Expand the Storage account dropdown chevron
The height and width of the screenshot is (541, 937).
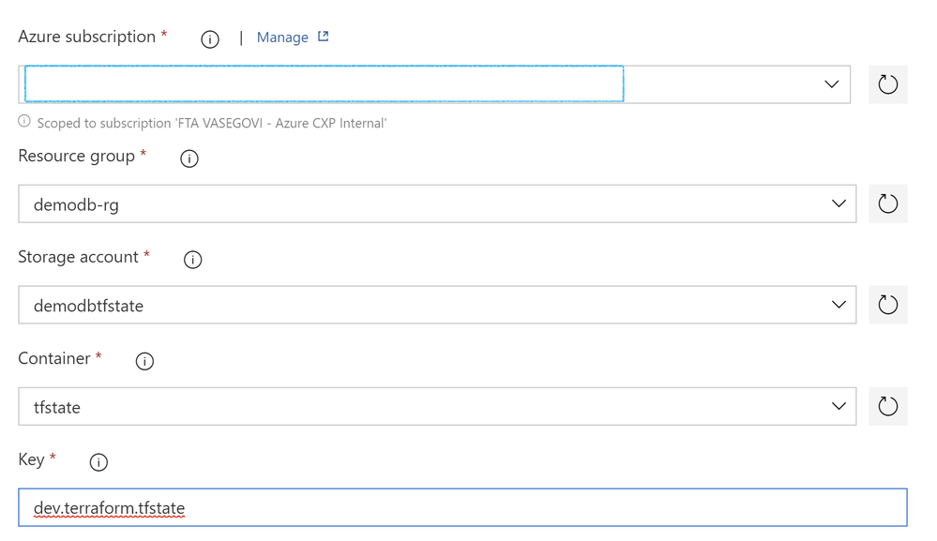click(x=839, y=305)
